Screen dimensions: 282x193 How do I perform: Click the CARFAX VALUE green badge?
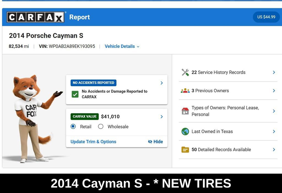click(85, 116)
